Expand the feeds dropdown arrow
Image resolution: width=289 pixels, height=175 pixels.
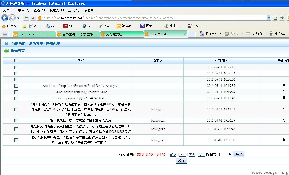[x=243, y=34]
